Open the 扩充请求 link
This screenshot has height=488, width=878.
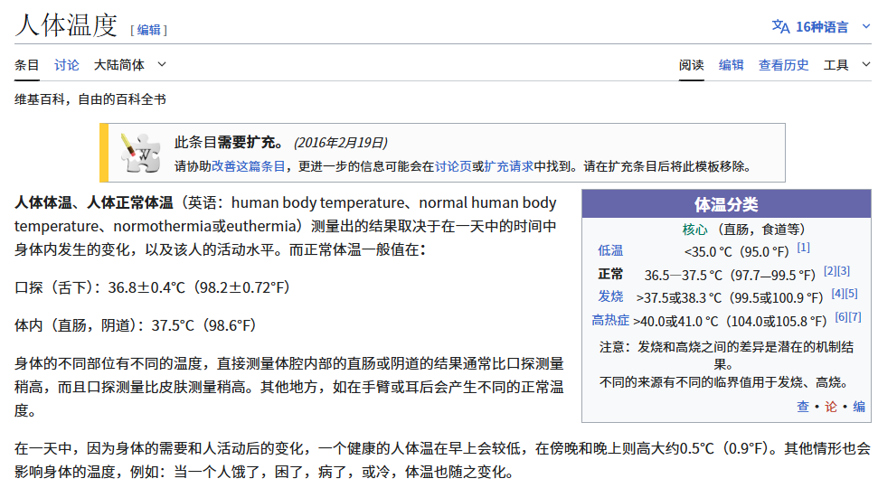pos(508,166)
